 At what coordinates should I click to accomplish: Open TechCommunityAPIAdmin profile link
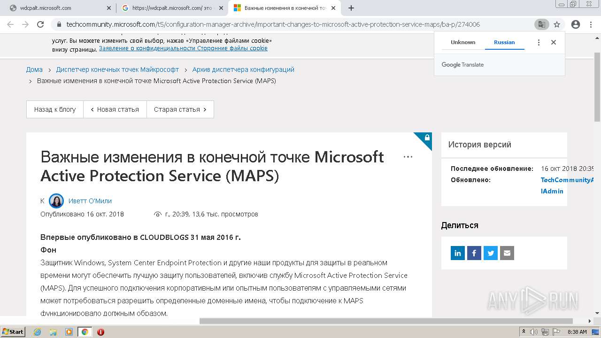[x=567, y=185]
